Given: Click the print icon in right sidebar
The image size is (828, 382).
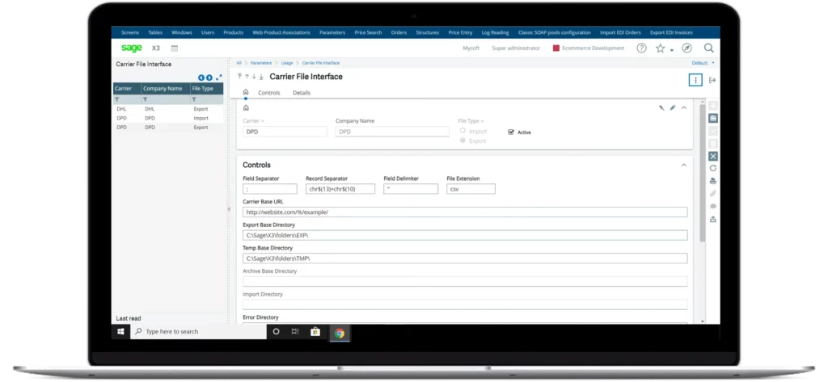Looking at the screenshot, I should [x=713, y=181].
